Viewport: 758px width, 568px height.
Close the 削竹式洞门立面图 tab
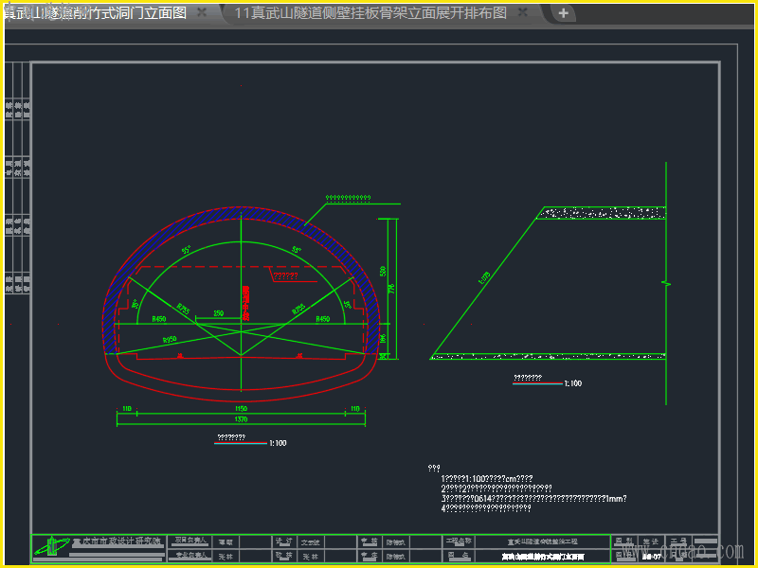(202, 12)
